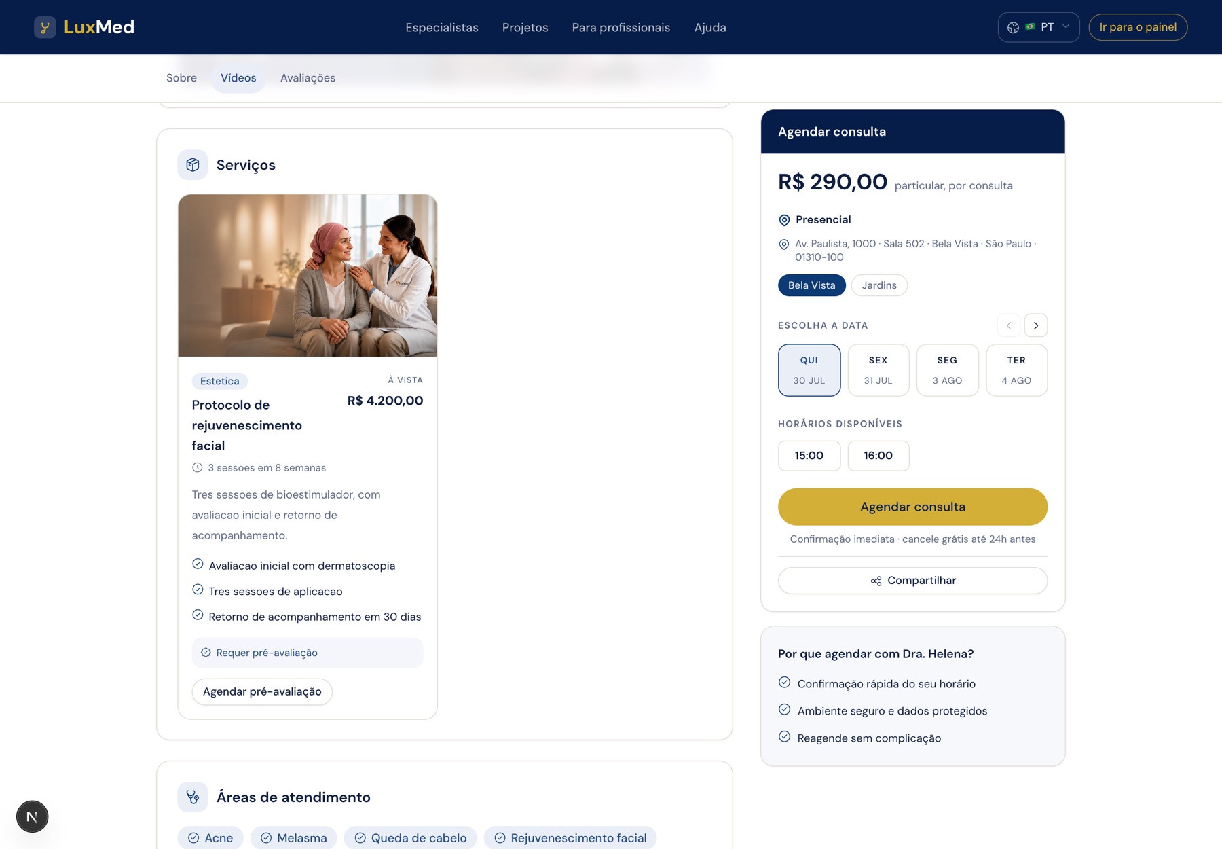
Task: Click the check icon beside Tres sessoes de aplicacao
Action: pyautogui.click(x=198, y=590)
